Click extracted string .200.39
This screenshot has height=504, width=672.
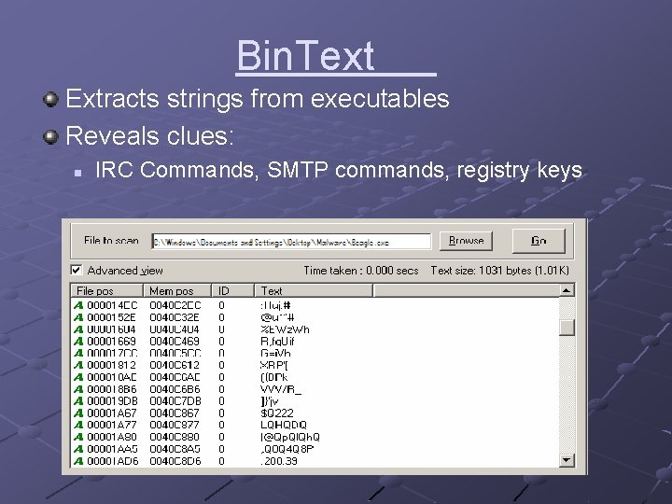(x=278, y=461)
